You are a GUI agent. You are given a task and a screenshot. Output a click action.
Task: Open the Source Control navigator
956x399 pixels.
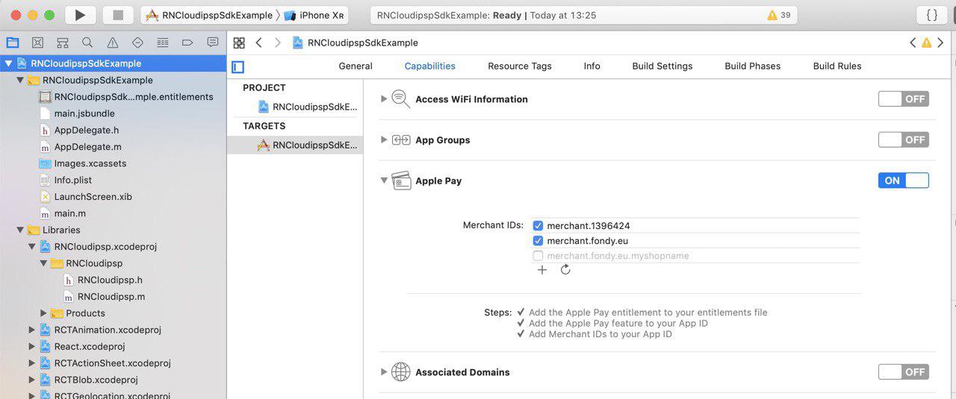pyautogui.click(x=37, y=43)
